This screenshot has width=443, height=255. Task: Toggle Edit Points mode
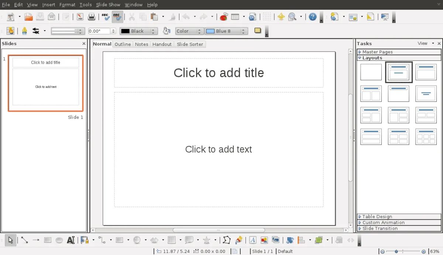(x=227, y=240)
